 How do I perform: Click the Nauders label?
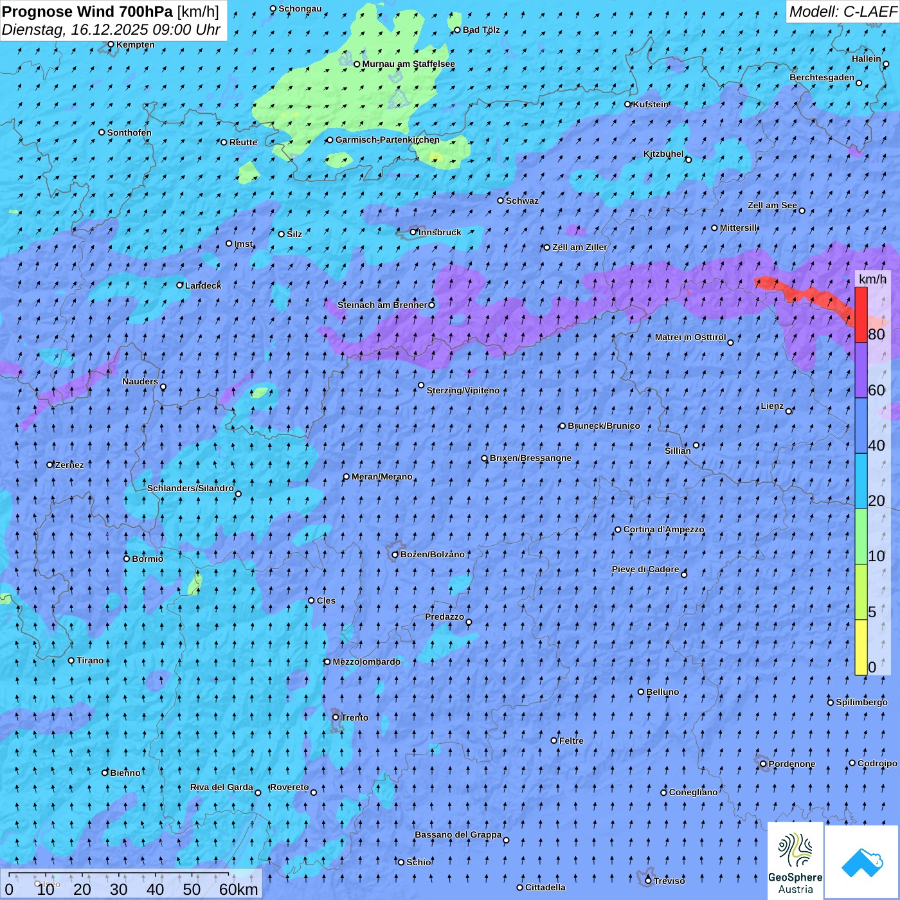click(140, 382)
